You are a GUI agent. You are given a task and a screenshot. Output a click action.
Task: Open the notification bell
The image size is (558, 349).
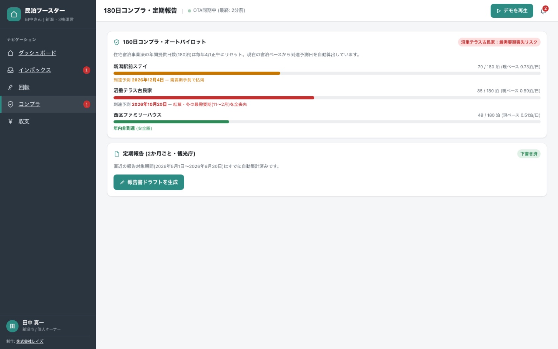(543, 11)
